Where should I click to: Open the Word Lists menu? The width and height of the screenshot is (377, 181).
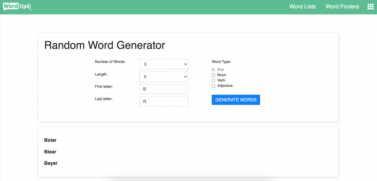[302, 7]
